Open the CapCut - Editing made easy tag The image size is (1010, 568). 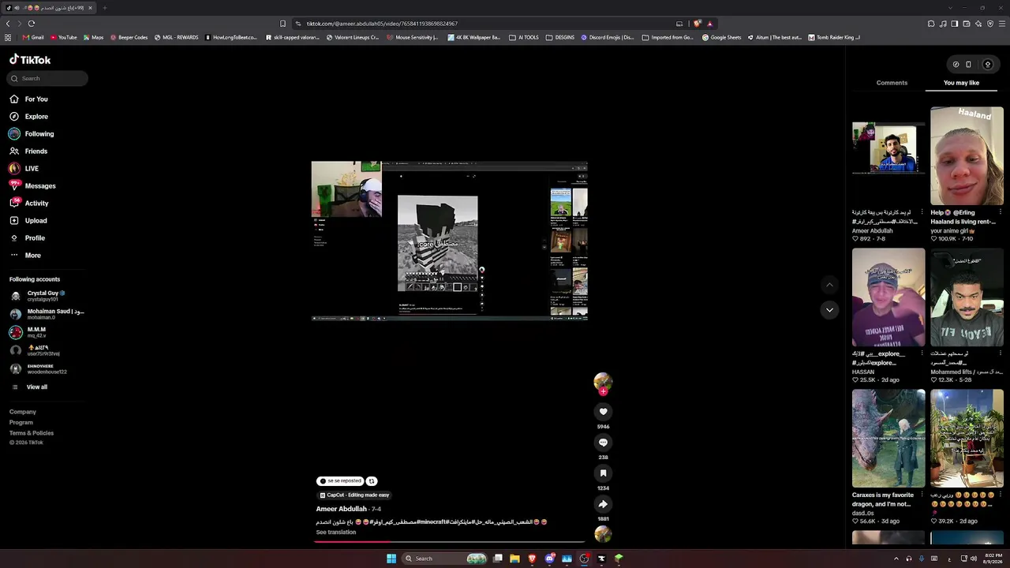pyautogui.click(x=354, y=495)
